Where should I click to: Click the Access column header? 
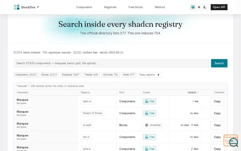tap(146, 92)
